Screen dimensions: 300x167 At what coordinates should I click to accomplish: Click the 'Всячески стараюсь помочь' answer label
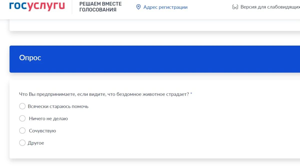pos(58,106)
